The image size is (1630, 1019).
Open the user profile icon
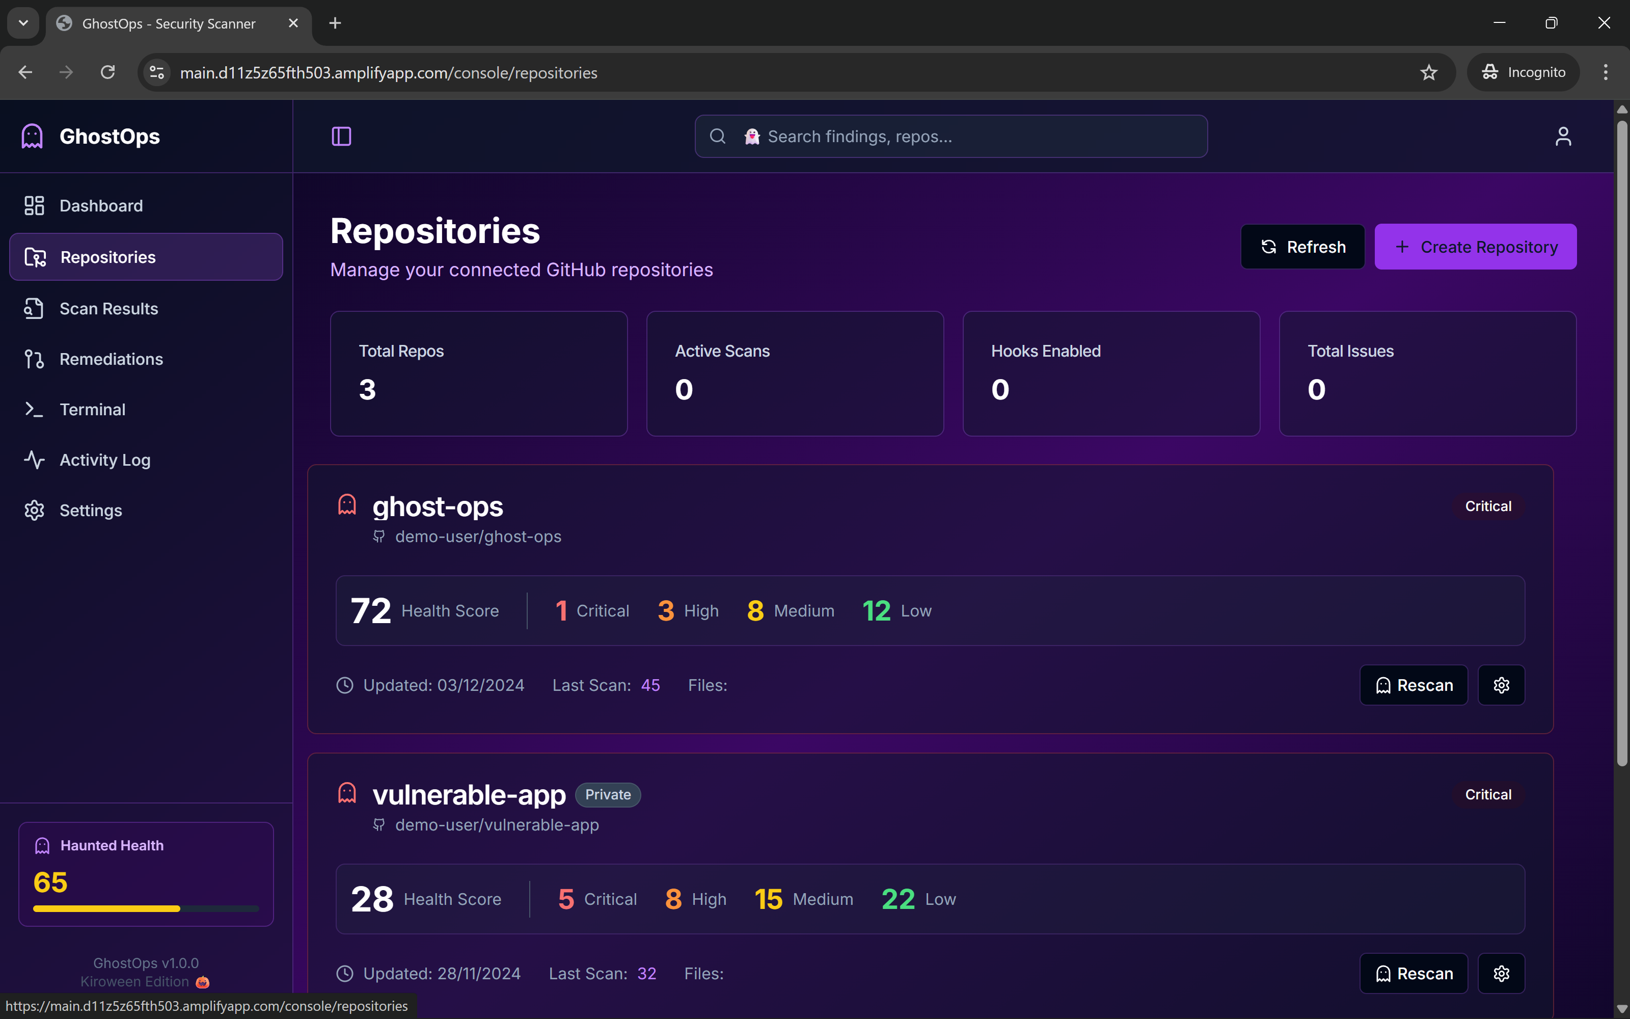click(1563, 136)
